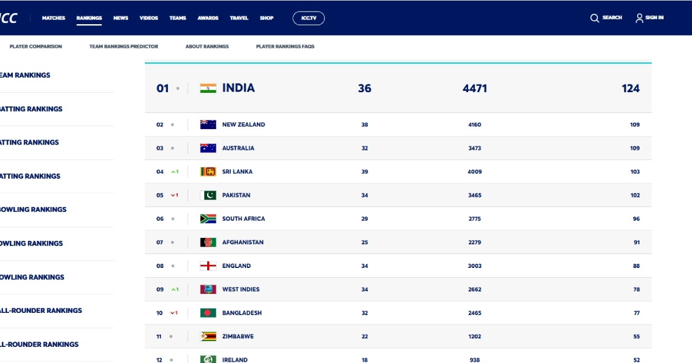Open the MATCHES menu item
This screenshot has width=692, height=363.
pos(53,18)
